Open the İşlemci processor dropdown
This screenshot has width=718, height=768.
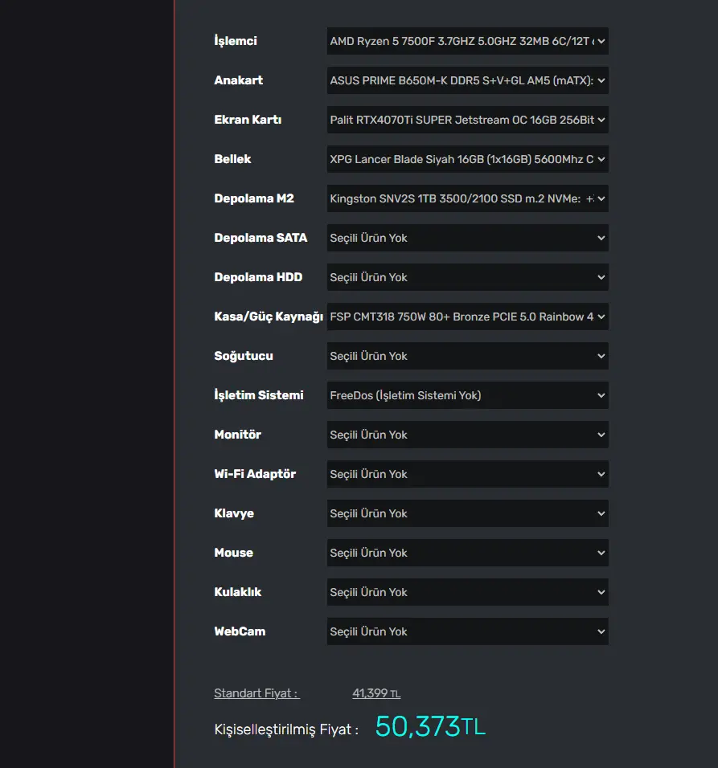(468, 41)
